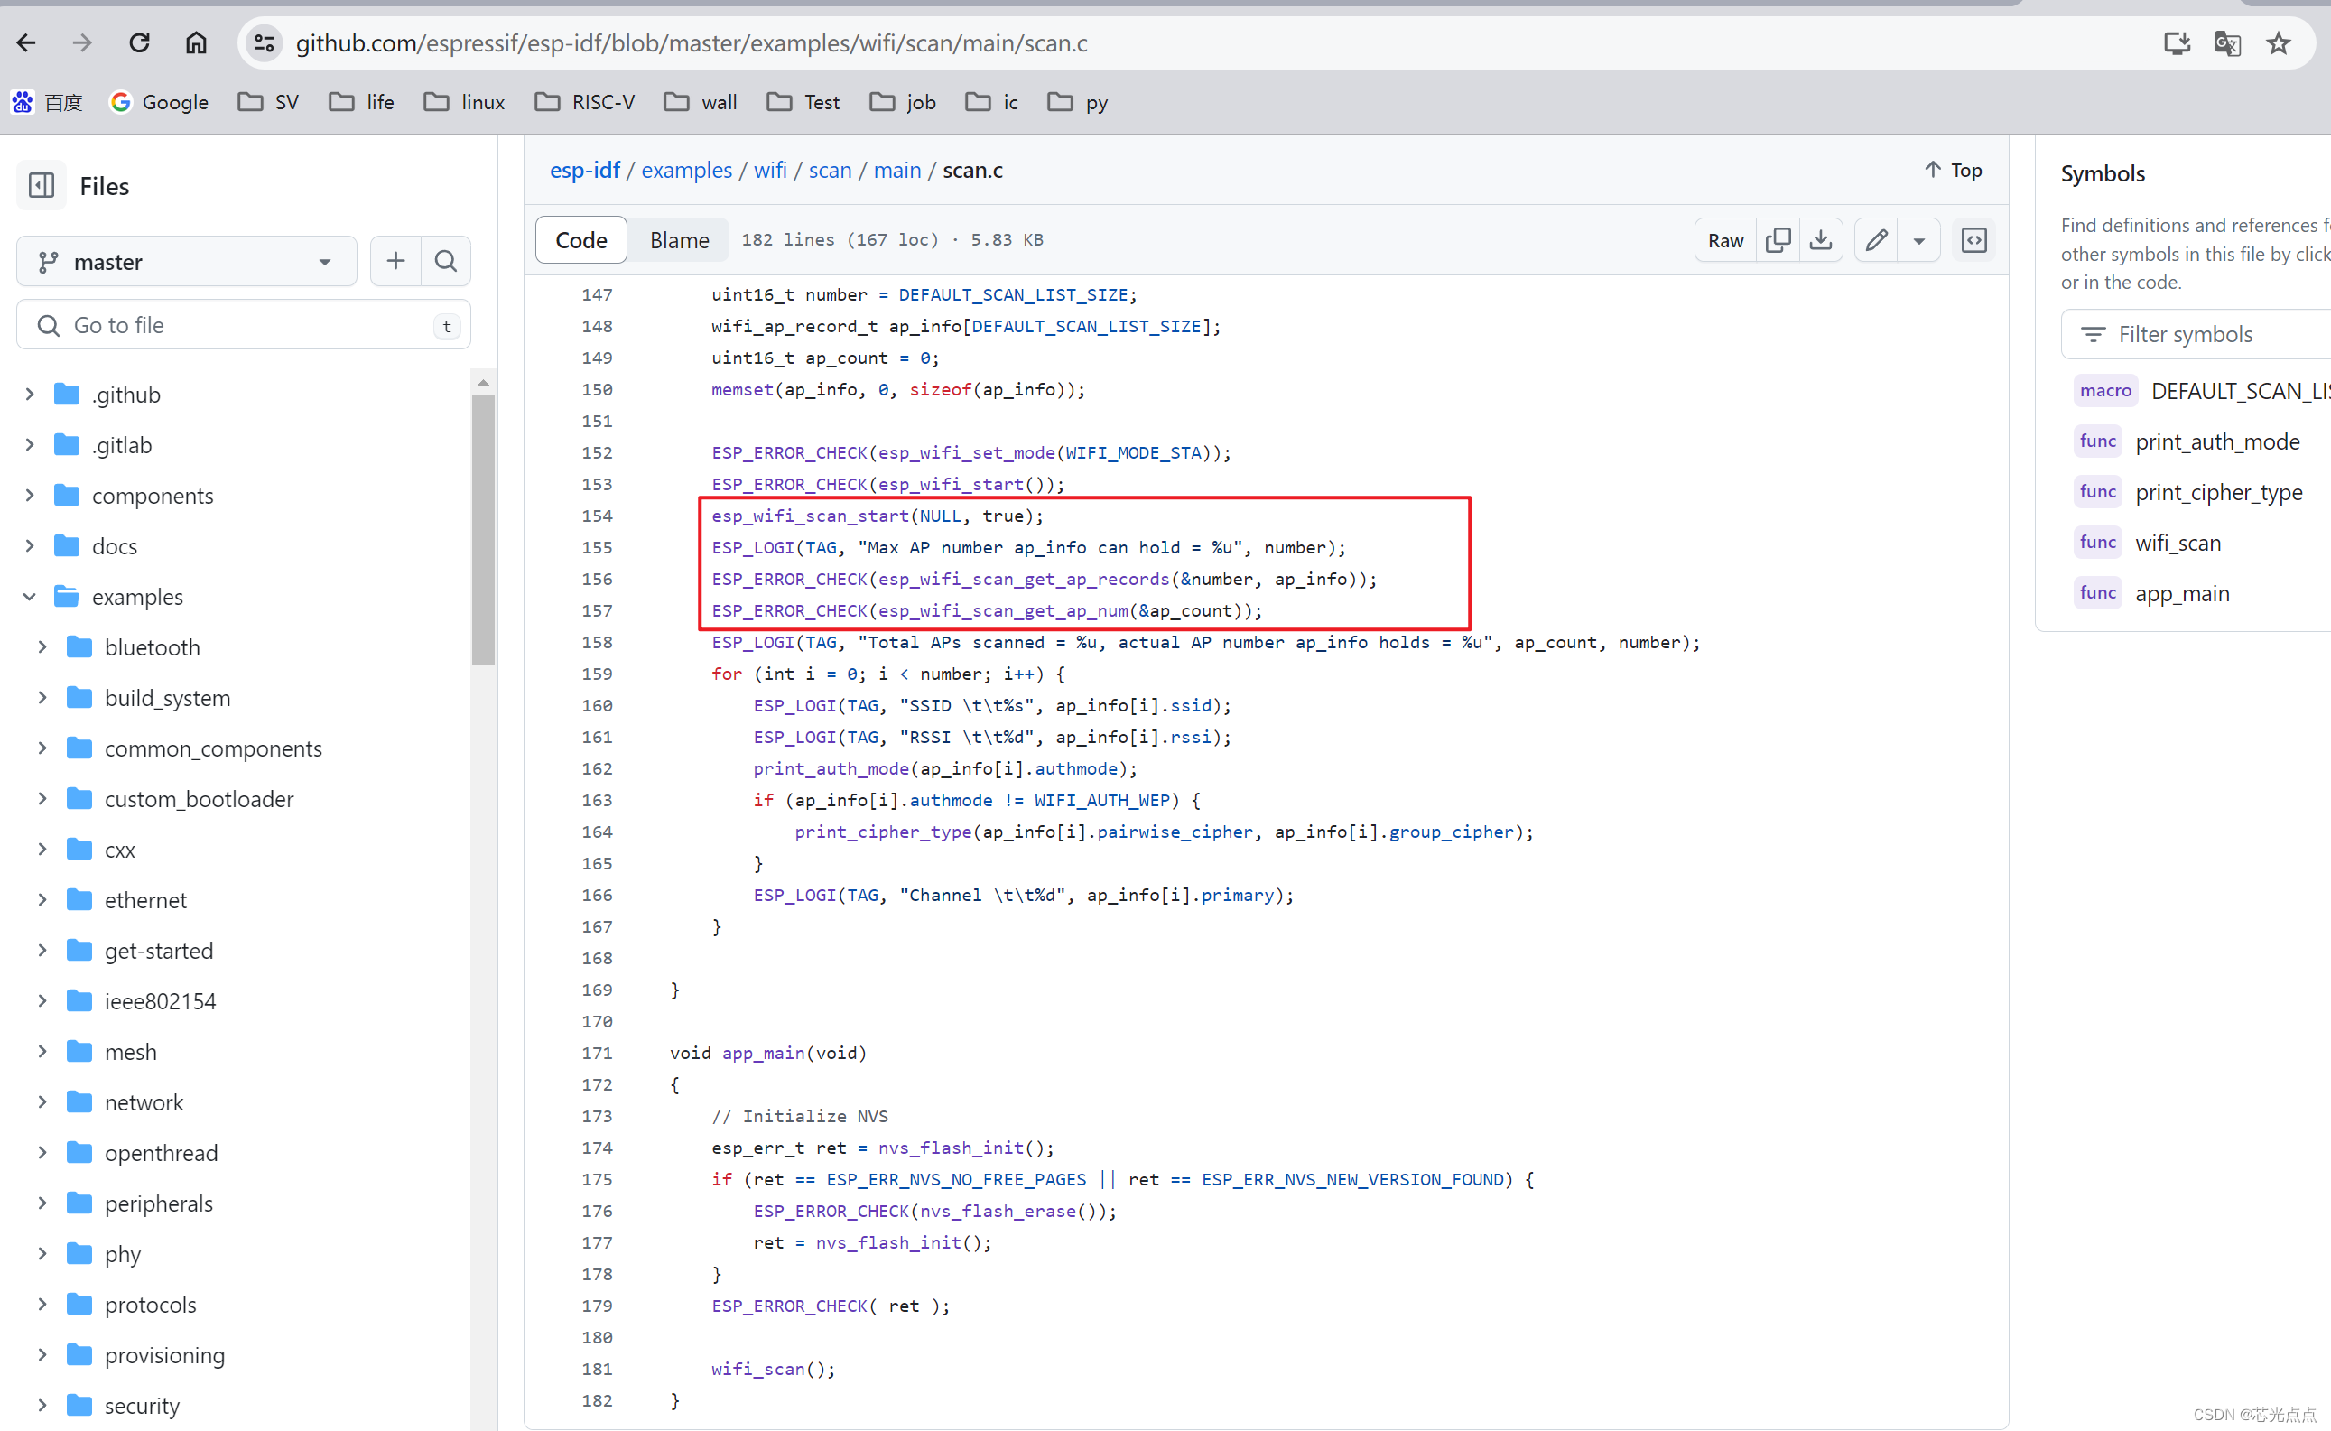Add file plus button in sidebar
Viewport: 2331px width, 1431px height.
(x=395, y=261)
